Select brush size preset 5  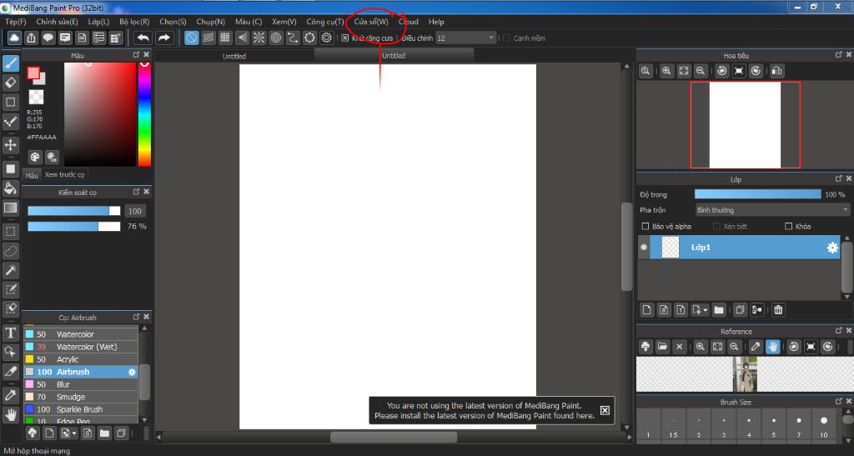tap(773, 425)
